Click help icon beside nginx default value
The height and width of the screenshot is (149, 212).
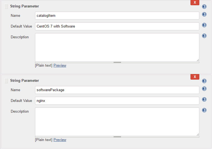point(204,99)
